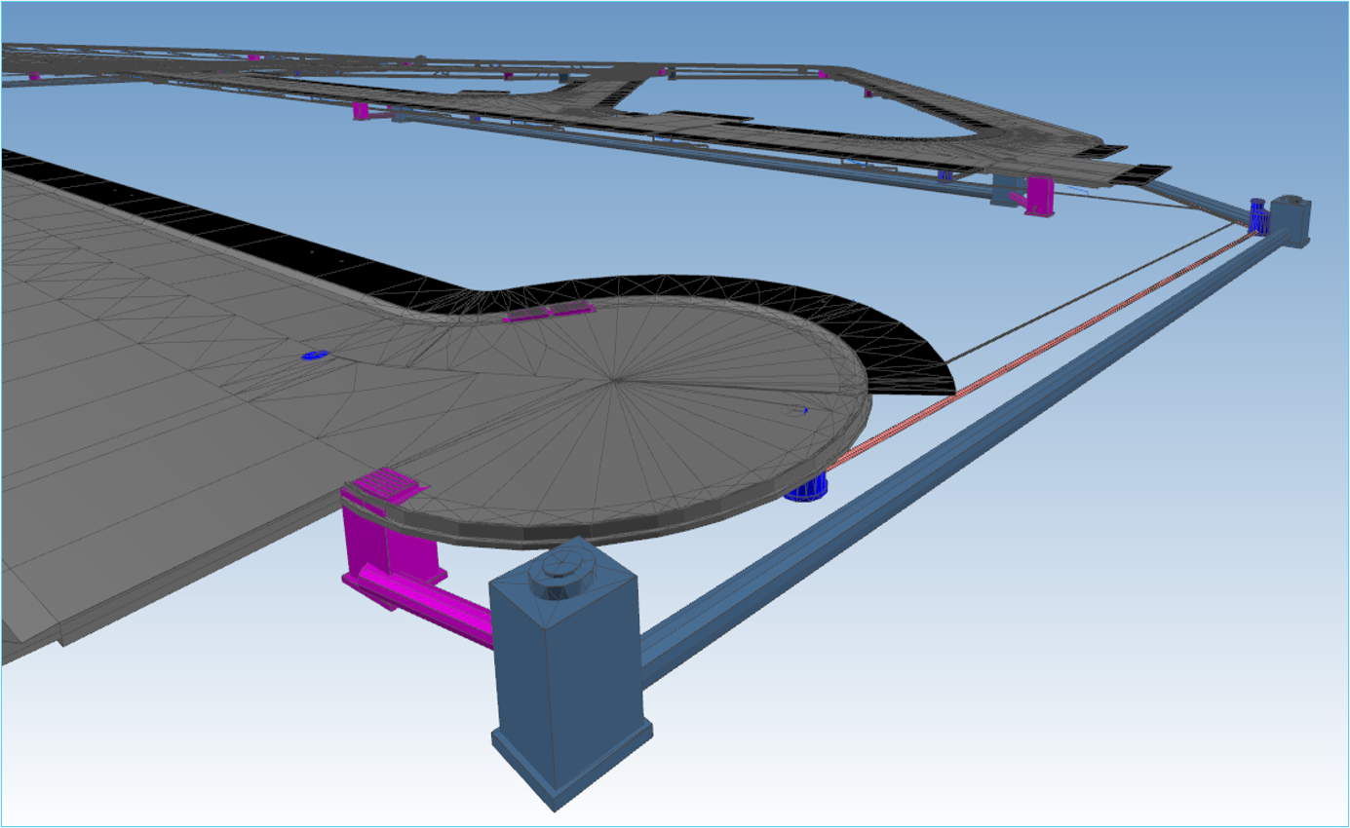This screenshot has height=828, width=1350.
Task: Click the small blue marker near cul-de-sac rim
Action: [x=804, y=411]
